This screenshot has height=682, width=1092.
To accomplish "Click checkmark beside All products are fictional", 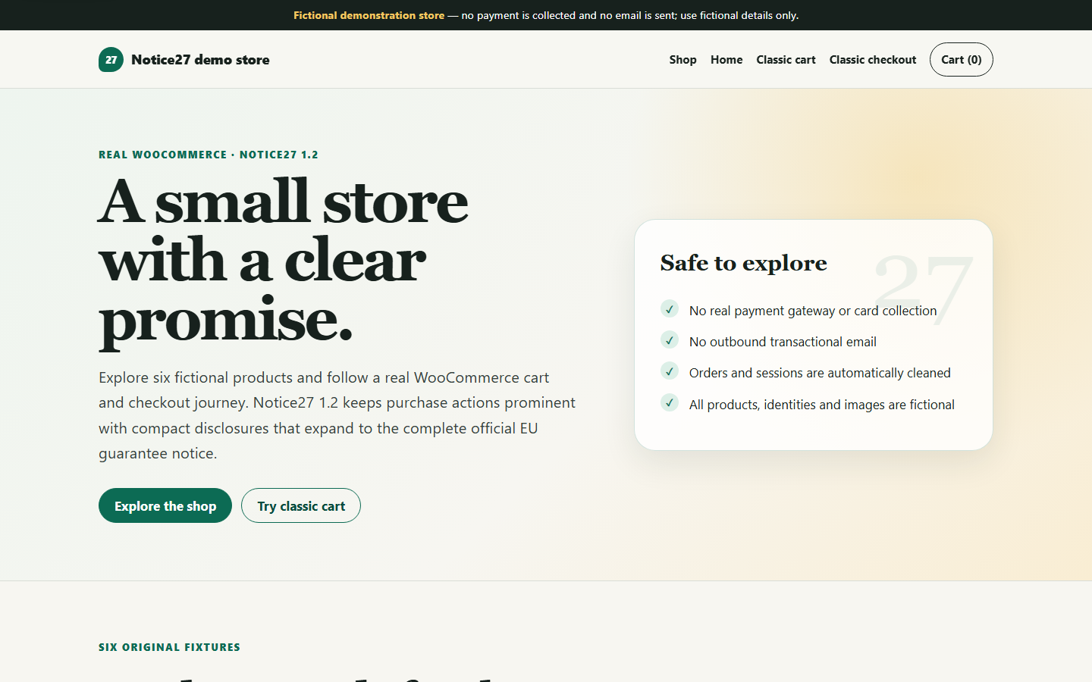I will point(670,403).
